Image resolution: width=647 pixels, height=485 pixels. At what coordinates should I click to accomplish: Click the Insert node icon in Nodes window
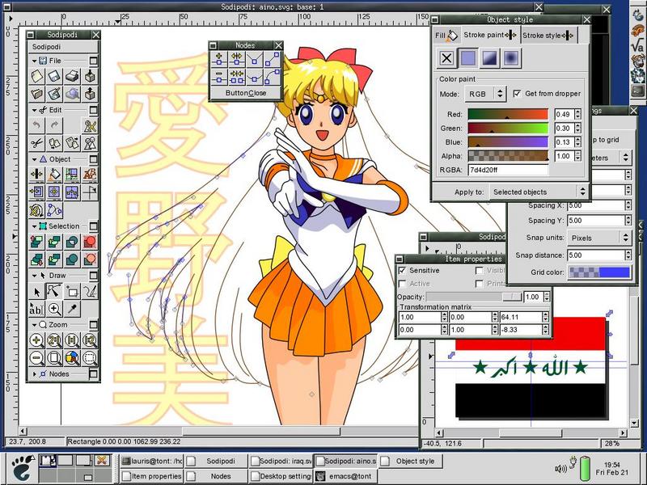coord(219,59)
